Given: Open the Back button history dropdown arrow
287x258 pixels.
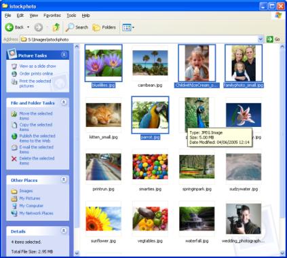Looking at the screenshot, I should click(28, 27).
